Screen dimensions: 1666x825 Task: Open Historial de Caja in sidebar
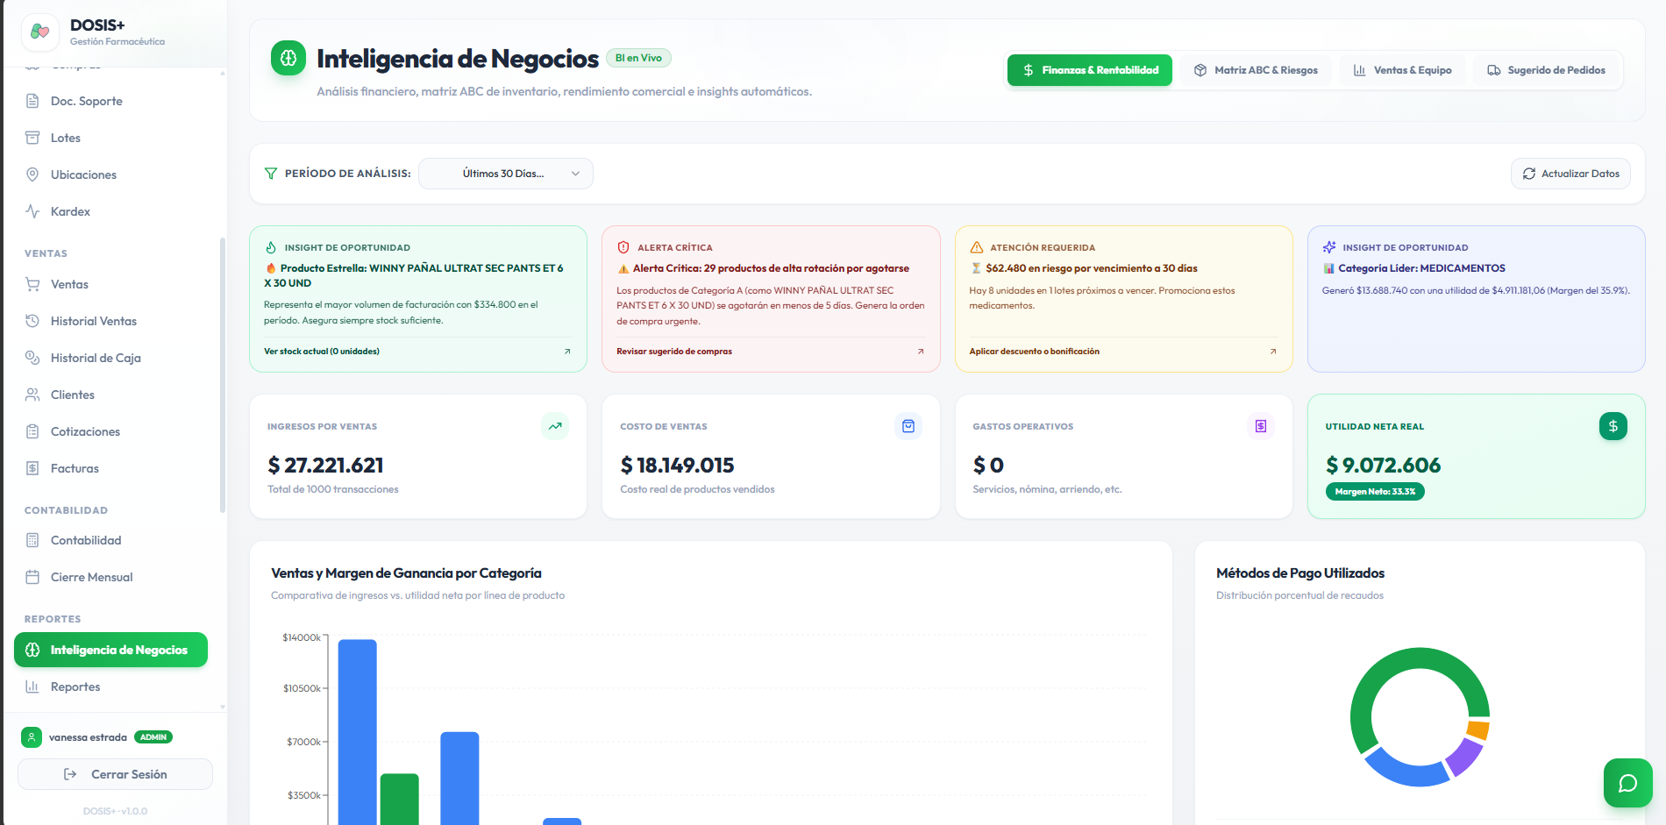(x=110, y=358)
